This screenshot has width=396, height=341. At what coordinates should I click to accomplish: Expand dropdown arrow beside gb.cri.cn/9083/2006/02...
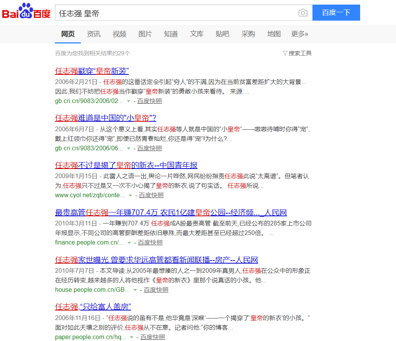pyautogui.click(x=129, y=101)
